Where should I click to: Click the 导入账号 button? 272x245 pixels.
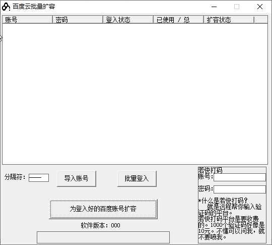77,179
